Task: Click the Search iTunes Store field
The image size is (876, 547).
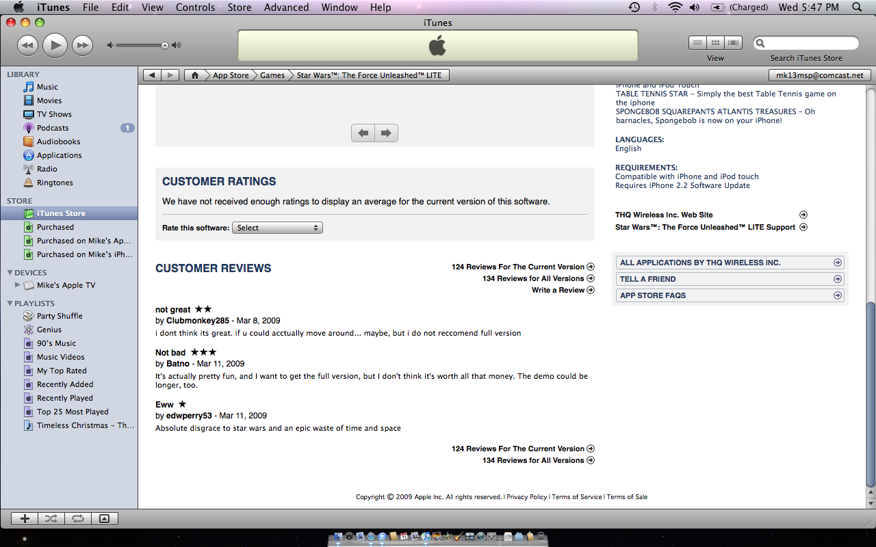Action: (x=806, y=43)
